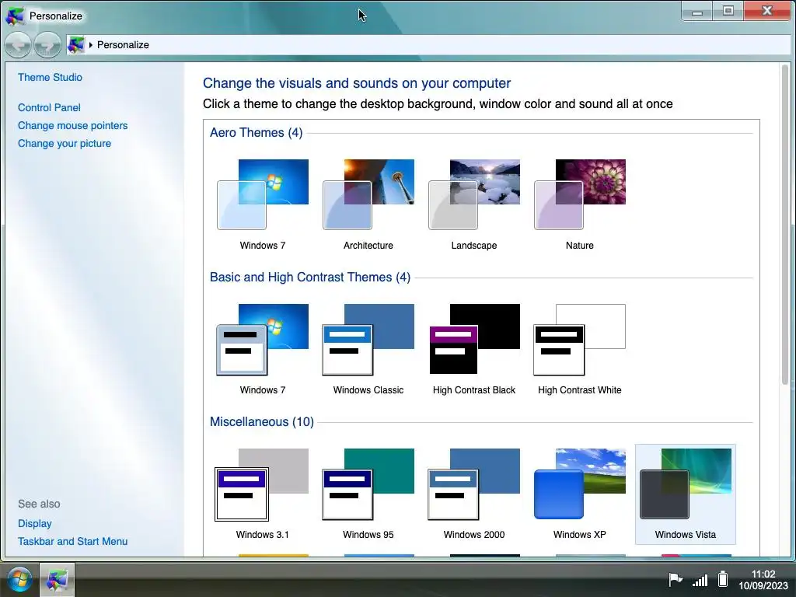
Task: Open the network signal tray icon
Action: coord(700,580)
